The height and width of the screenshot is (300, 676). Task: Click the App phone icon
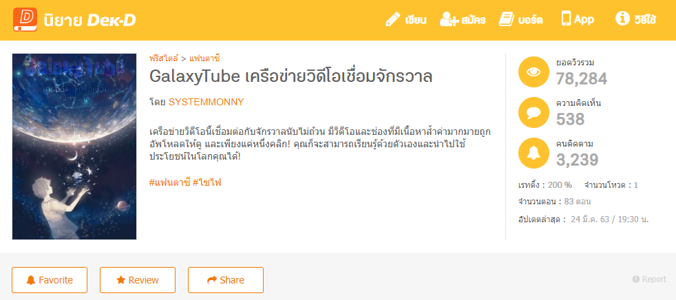click(567, 19)
